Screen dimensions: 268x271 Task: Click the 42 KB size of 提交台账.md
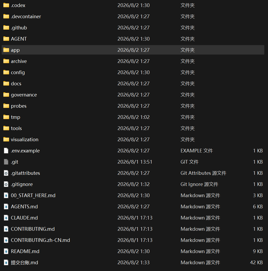pos(256,262)
